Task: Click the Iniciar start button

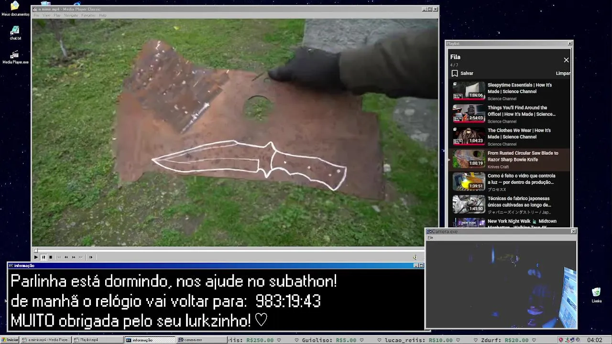Action: (10, 340)
